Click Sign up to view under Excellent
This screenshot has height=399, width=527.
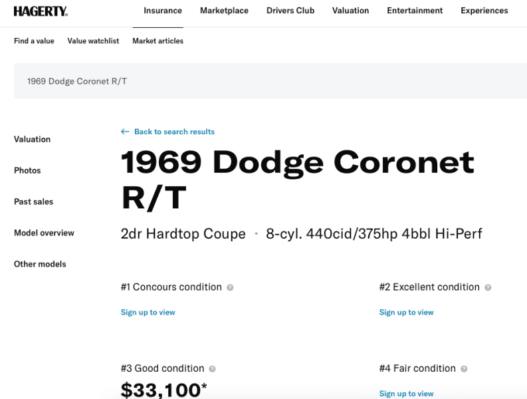click(x=406, y=312)
